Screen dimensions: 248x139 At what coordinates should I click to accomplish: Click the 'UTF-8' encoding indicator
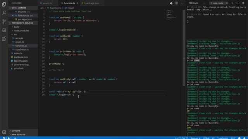tap(206, 138)
